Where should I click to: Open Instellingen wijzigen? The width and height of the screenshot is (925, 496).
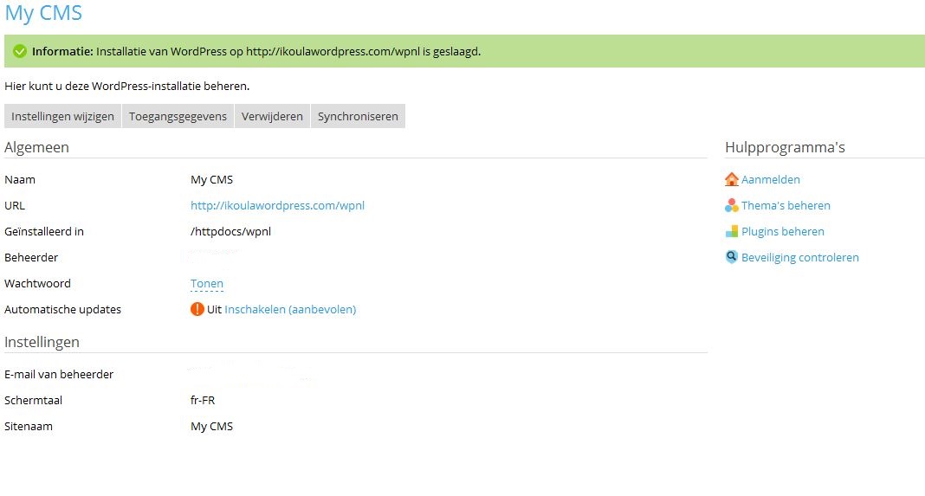62,116
